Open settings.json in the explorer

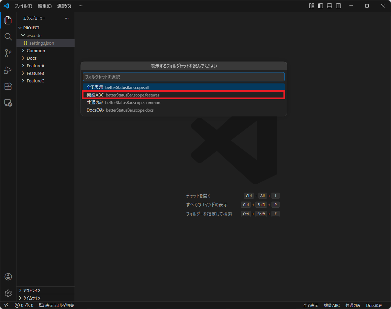tap(42, 43)
